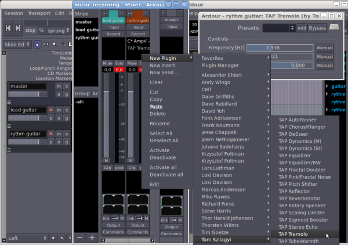The height and width of the screenshot is (245, 348).
Task: Click the pan arrow button on lead guitar strip
Action: (115, 218)
